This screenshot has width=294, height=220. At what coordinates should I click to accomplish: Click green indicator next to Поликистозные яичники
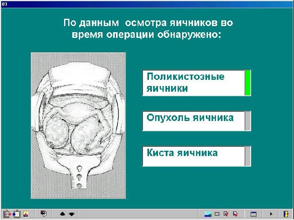248,83
